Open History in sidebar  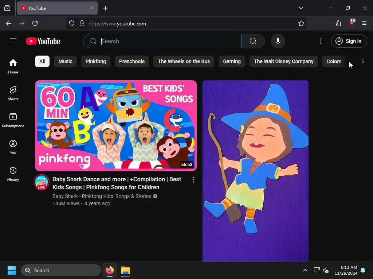[13, 174]
